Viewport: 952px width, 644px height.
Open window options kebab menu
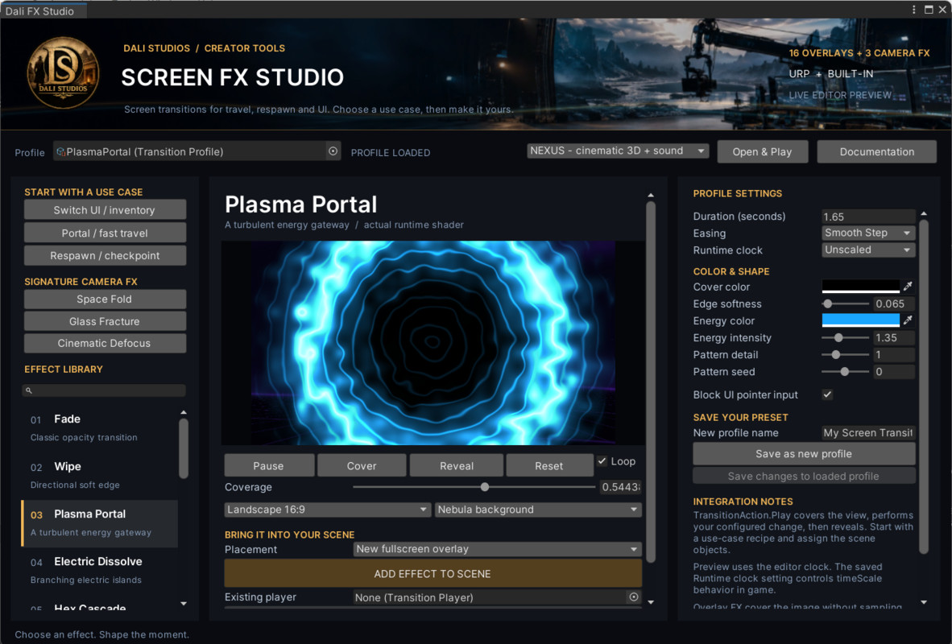[914, 10]
